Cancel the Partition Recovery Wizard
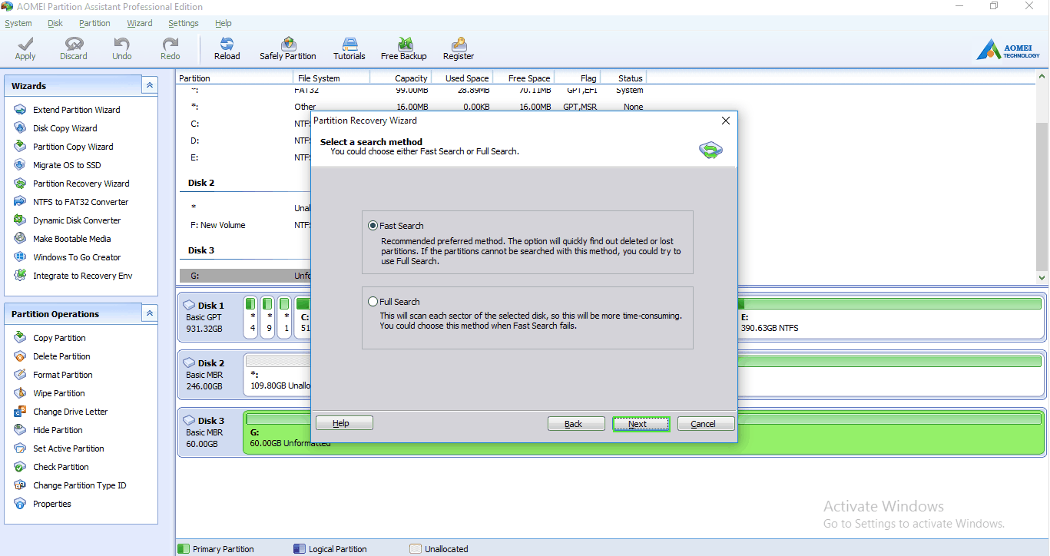Viewport: 1050px width, 556px height. pos(706,424)
